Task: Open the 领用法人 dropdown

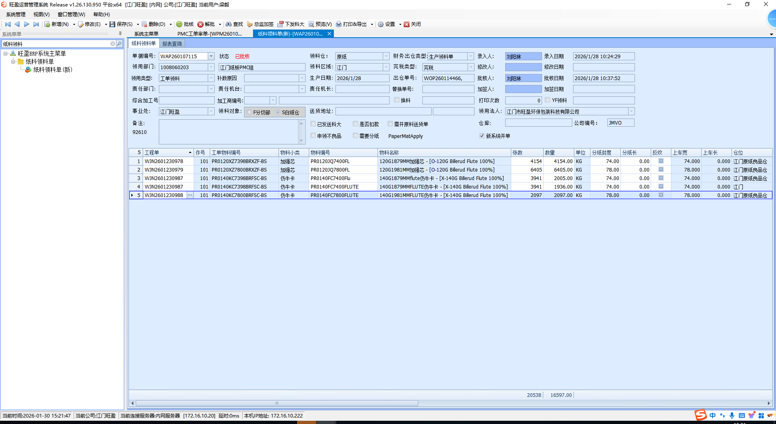Action: coord(631,111)
